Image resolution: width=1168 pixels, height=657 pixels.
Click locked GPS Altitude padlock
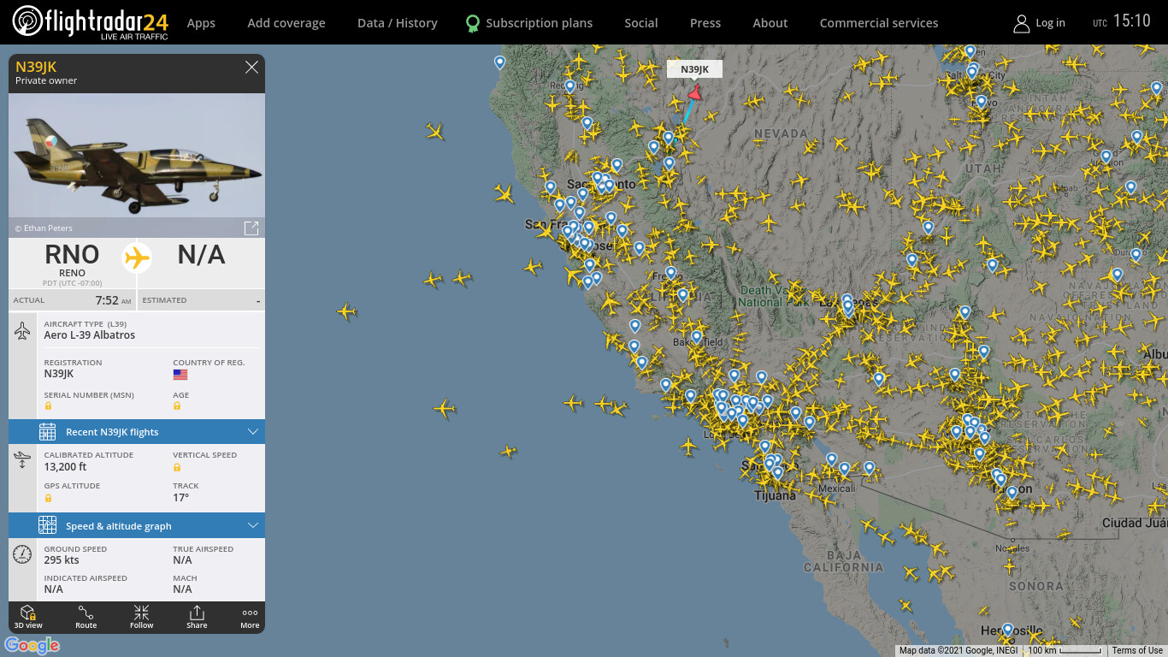[x=48, y=498]
